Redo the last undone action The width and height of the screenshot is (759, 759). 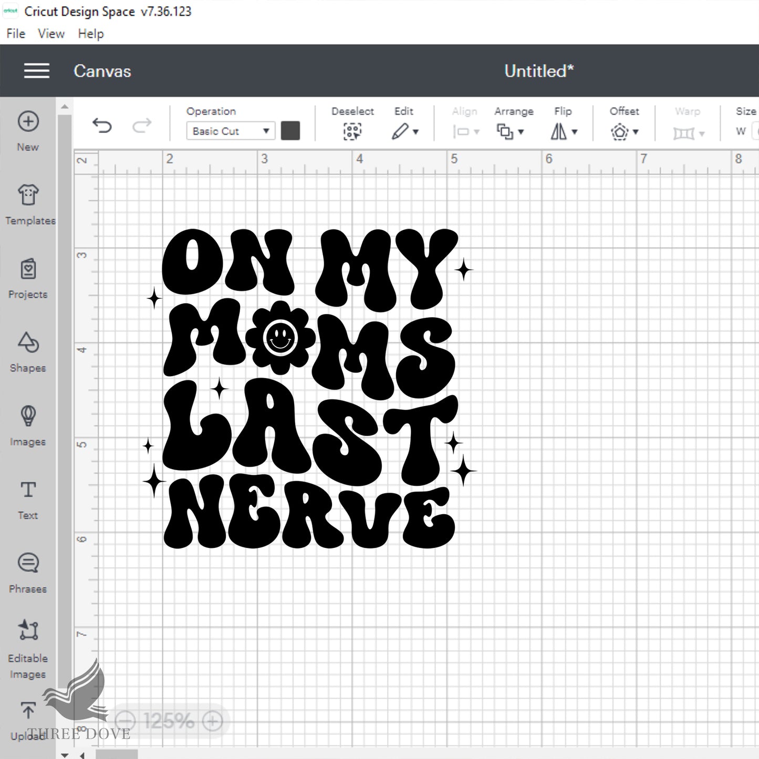coord(142,126)
